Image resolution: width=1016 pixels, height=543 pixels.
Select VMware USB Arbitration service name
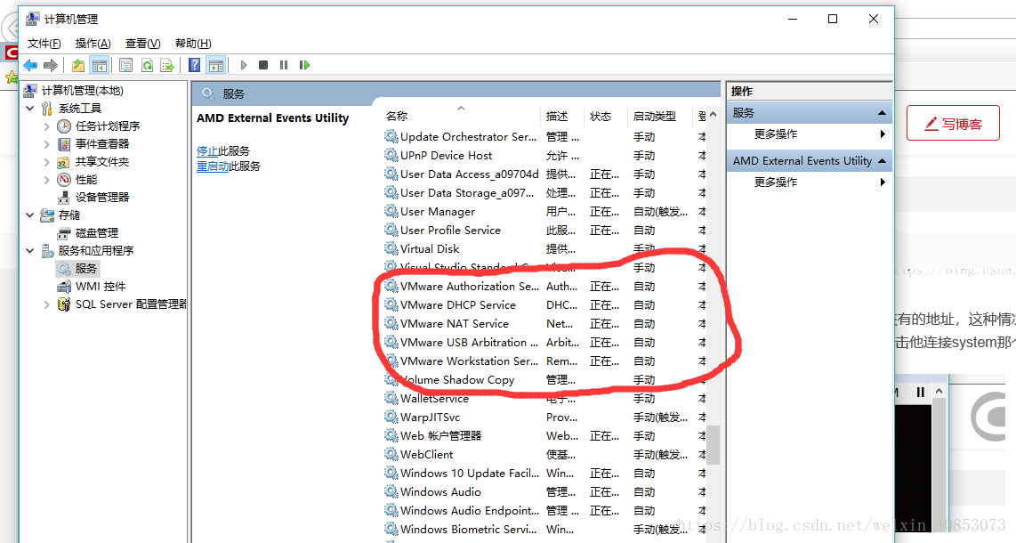click(x=469, y=342)
